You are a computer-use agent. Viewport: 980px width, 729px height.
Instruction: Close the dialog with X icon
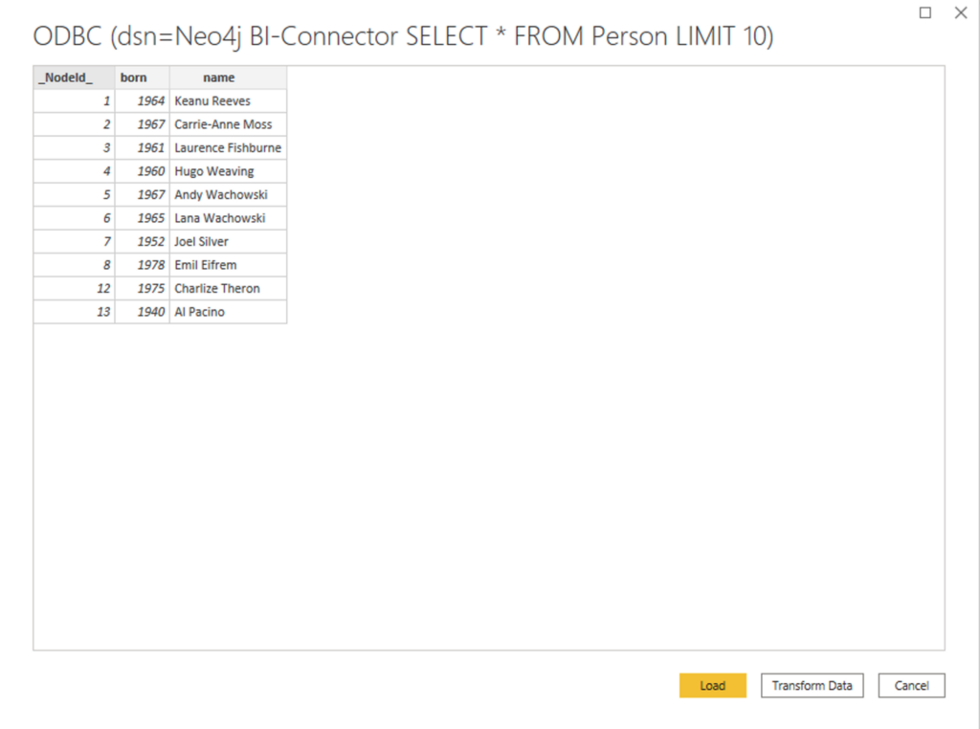(961, 12)
